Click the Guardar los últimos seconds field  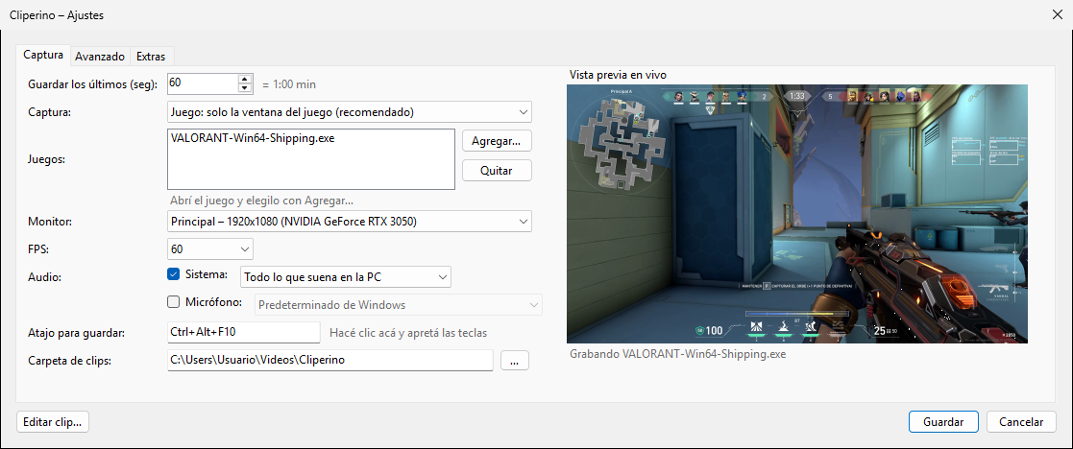(x=202, y=84)
